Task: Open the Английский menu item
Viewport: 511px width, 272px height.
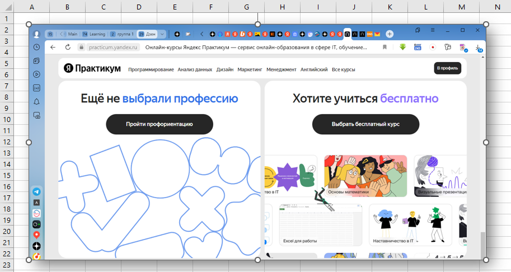Action: click(314, 69)
